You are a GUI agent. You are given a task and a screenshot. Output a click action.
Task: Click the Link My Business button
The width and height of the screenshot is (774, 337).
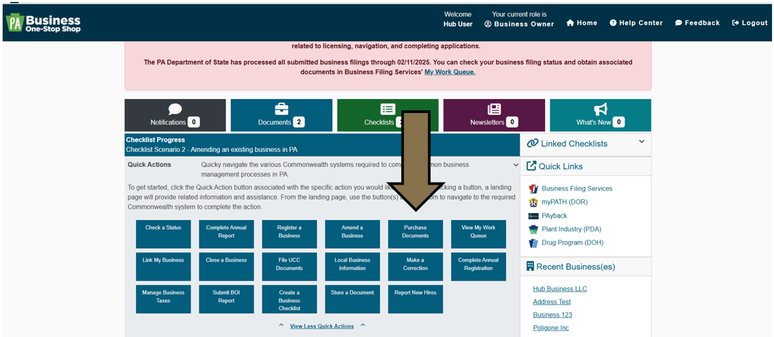pyautogui.click(x=163, y=267)
